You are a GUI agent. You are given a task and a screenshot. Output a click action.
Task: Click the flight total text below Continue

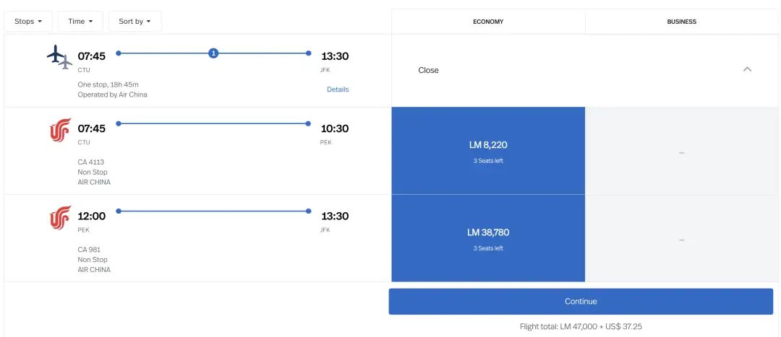click(581, 326)
